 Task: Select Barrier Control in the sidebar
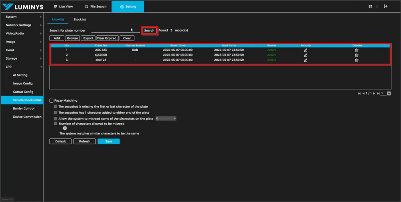click(23, 108)
